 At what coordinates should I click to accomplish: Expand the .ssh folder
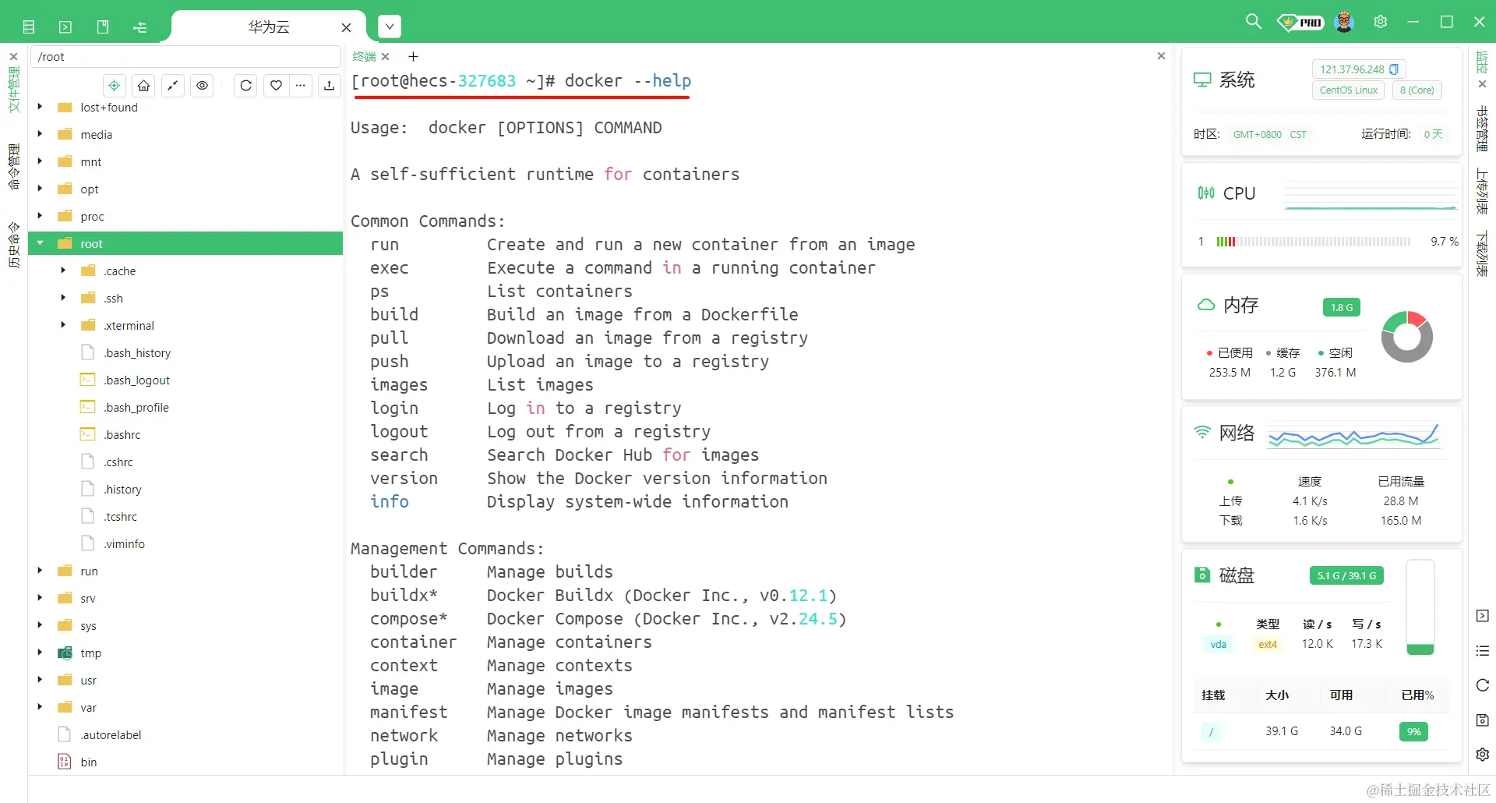pos(63,298)
